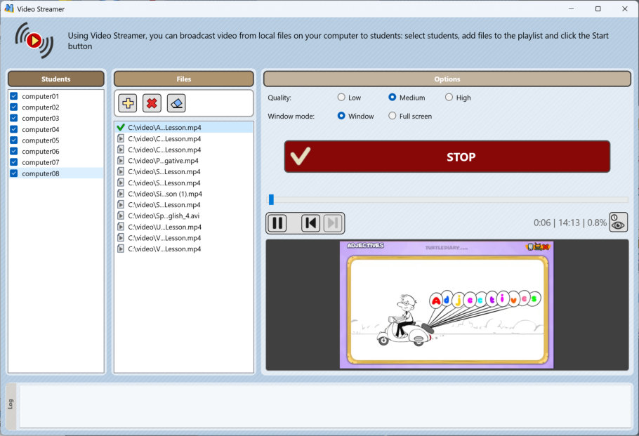Uncheck the computer05 student checkbox

[13, 140]
